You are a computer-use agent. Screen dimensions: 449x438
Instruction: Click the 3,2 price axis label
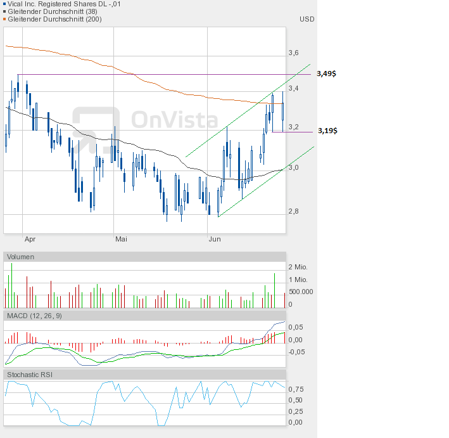pyautogui.click(x=293, y=127)
